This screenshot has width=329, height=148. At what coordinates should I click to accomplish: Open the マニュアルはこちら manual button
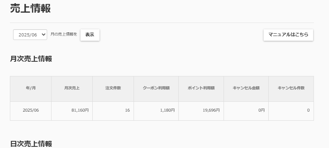pyautogui.click(x=288, y=35)
